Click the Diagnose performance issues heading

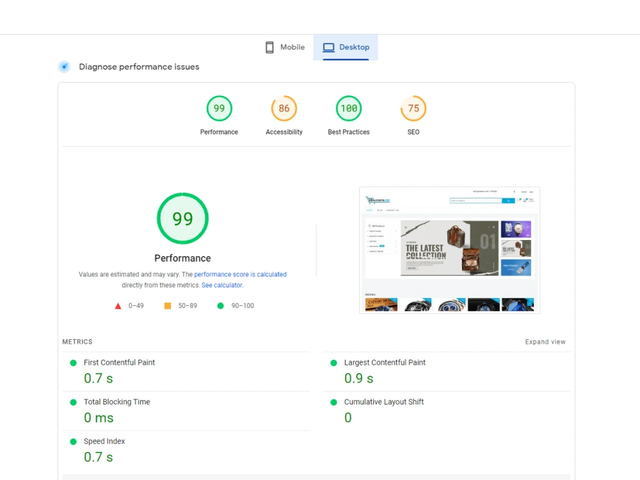pos(139,67)
